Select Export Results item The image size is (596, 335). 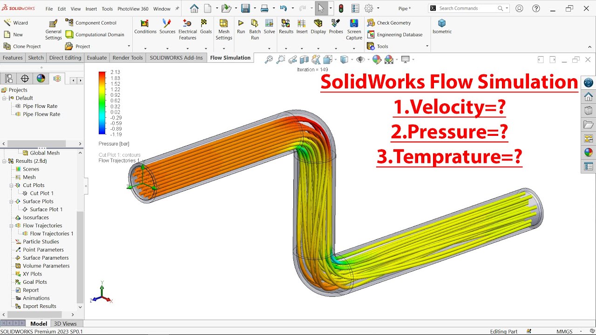(x=39, y=306)
